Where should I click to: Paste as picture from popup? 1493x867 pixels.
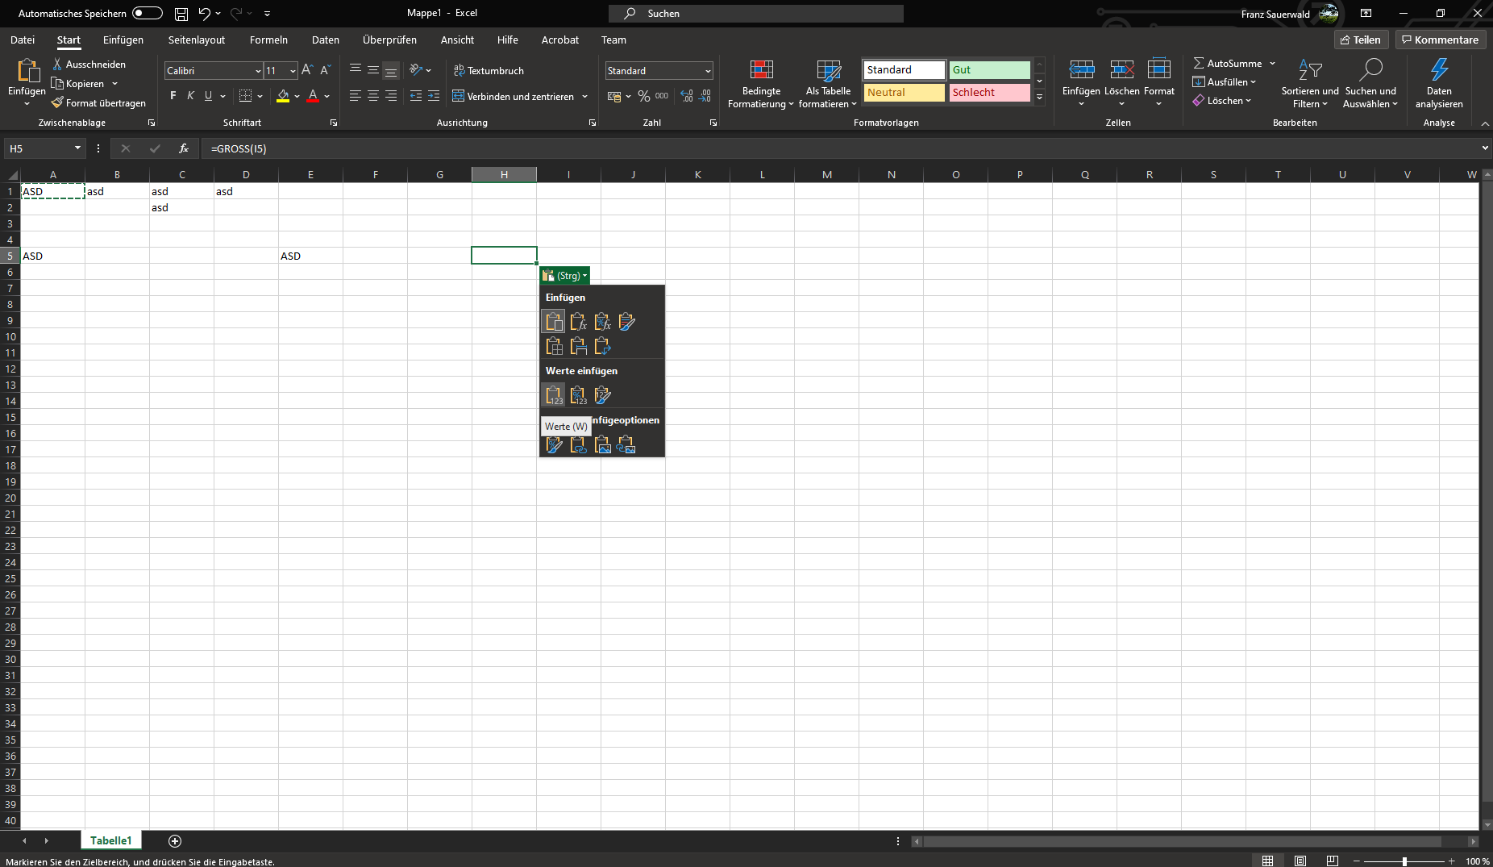click(x=602, y=444)
